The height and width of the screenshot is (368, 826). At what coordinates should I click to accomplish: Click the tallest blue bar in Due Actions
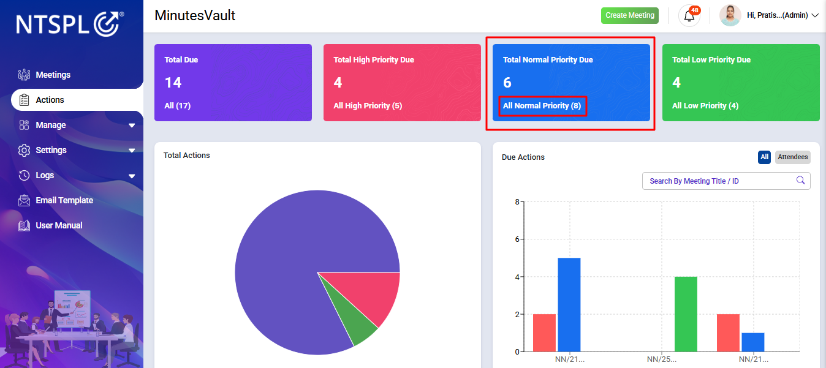[x=569, y=304]
